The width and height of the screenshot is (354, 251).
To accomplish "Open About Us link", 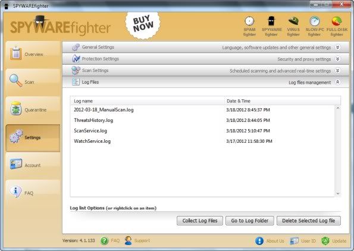I will (x=275, y=241).
